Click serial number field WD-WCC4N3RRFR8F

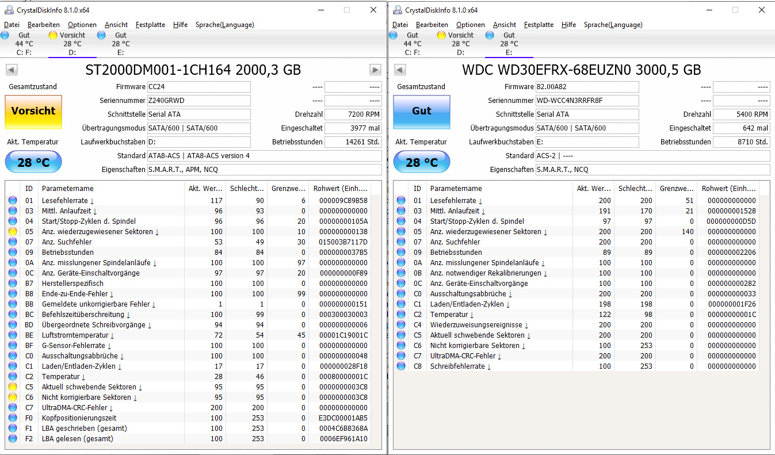tap(587, 101)
